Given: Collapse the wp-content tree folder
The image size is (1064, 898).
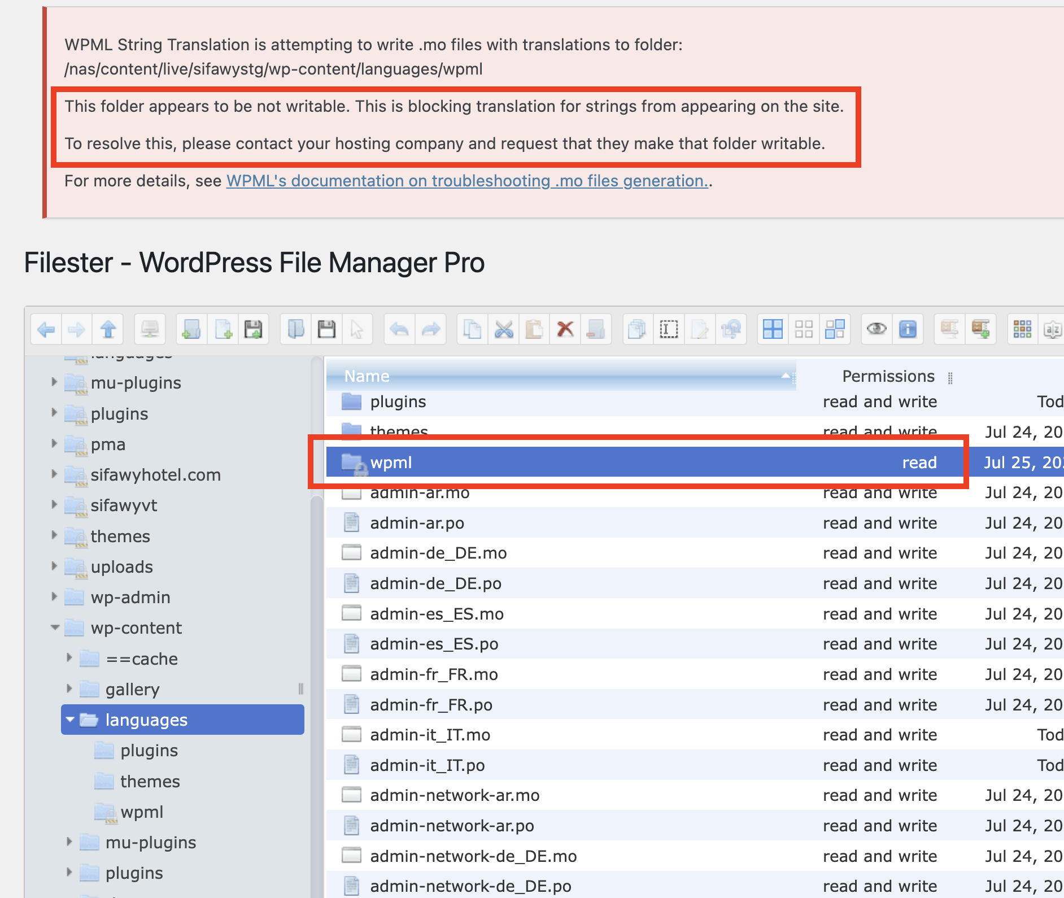Looking at the screenshot, I should tap(55, 627).
